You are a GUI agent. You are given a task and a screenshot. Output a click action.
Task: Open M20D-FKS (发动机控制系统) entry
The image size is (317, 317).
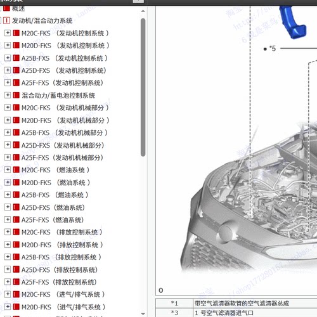(x=65, y=46)
